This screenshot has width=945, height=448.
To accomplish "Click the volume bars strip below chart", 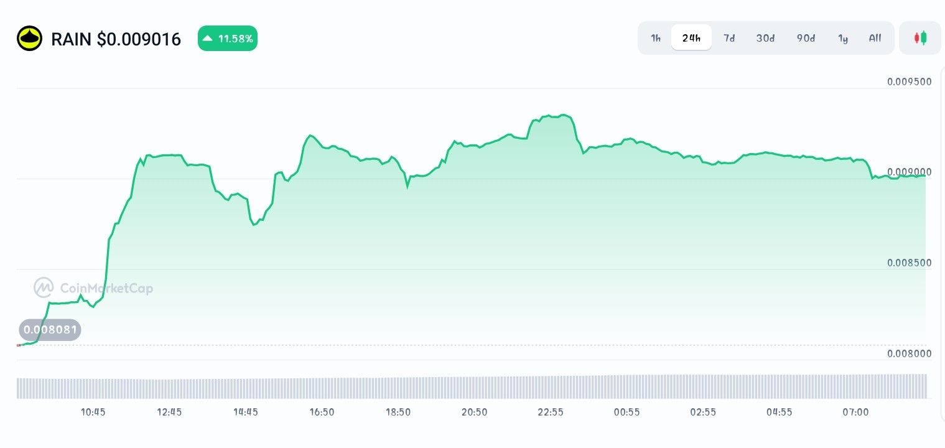I will pyautogui.click(x=472, y=386).
